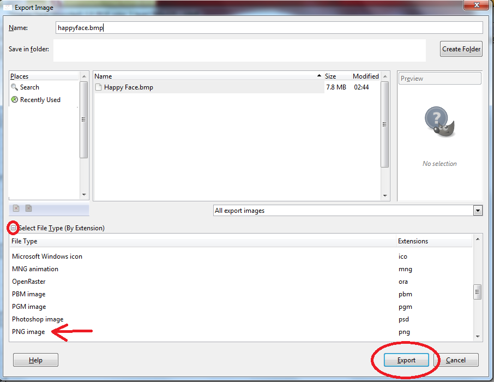Screen dimensions: 494x382
Task: Sort files by the Name column
Action: [x=208, y=76]
